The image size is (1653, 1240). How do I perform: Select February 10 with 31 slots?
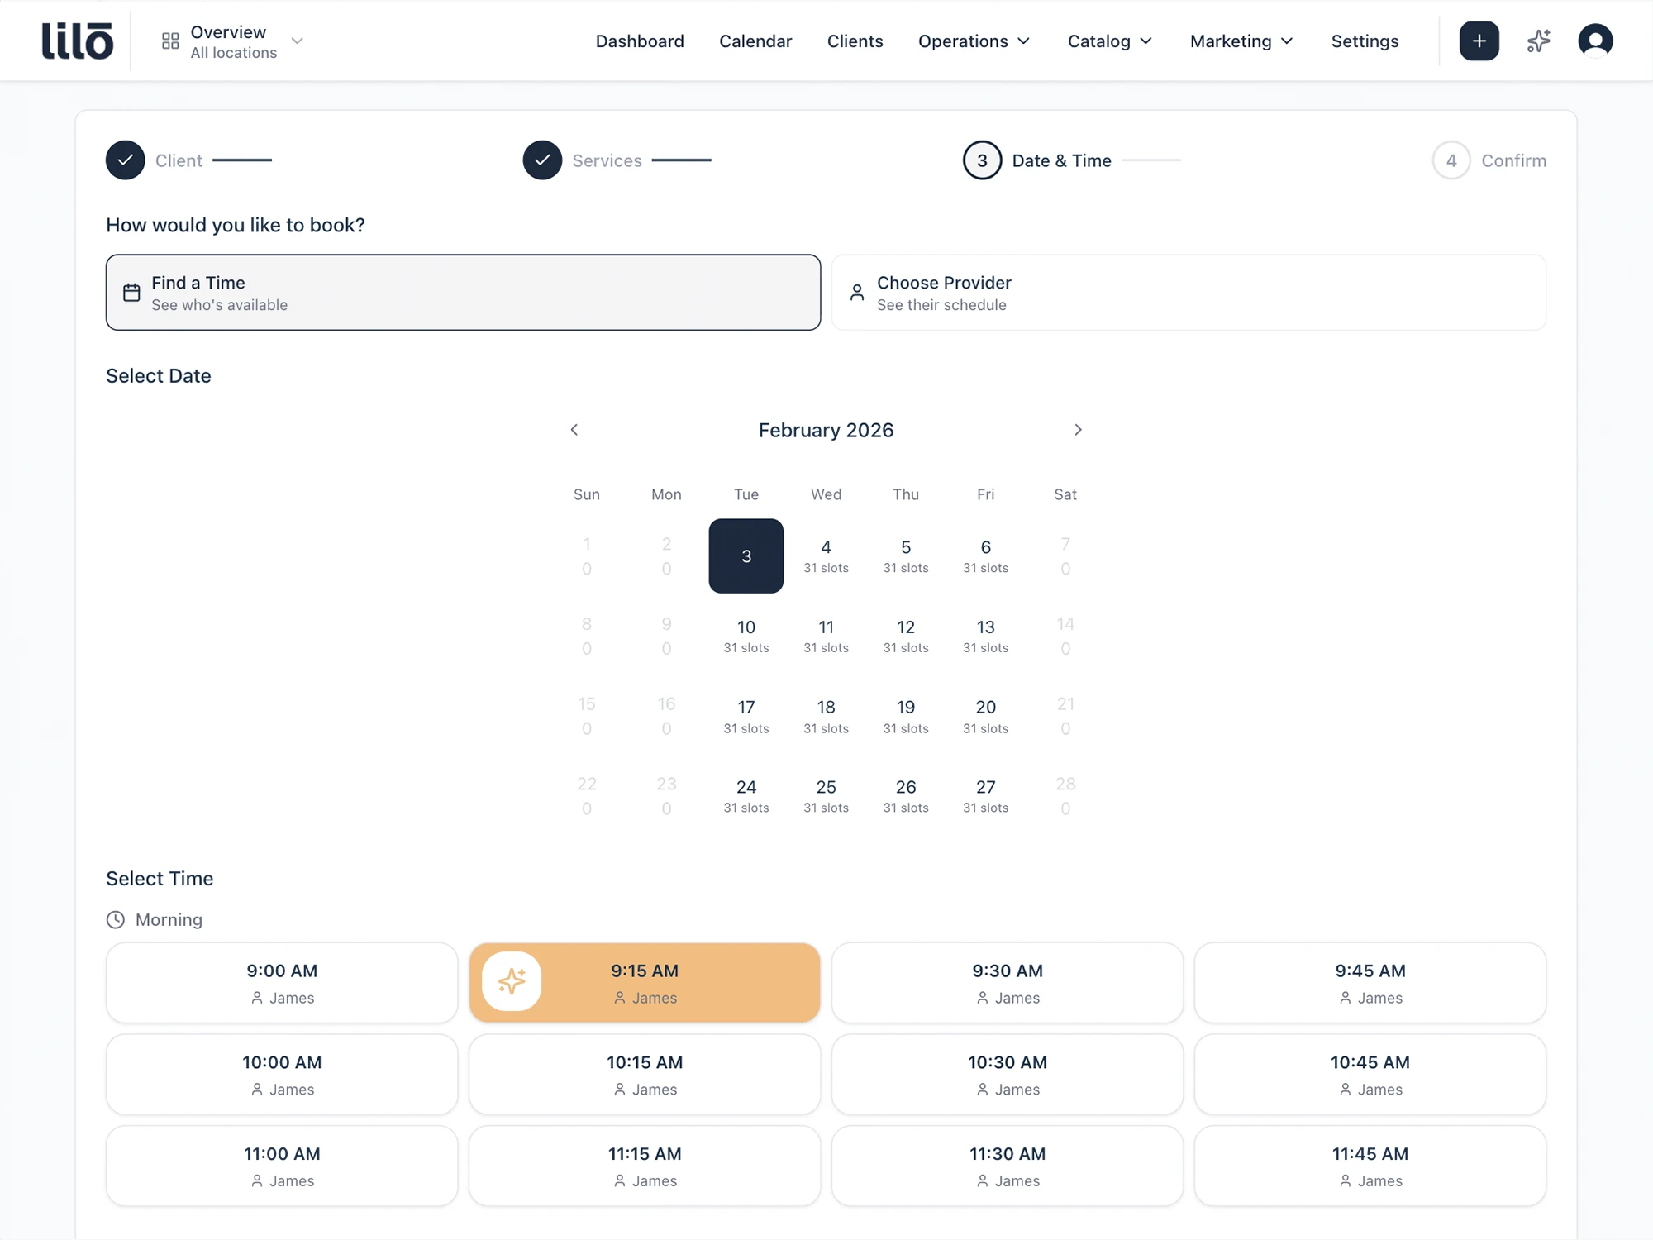pos(746,635)
